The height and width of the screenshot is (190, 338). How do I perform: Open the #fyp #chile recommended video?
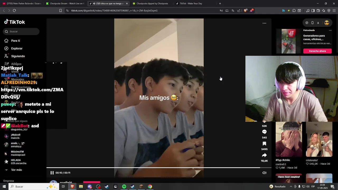point(289,139)
